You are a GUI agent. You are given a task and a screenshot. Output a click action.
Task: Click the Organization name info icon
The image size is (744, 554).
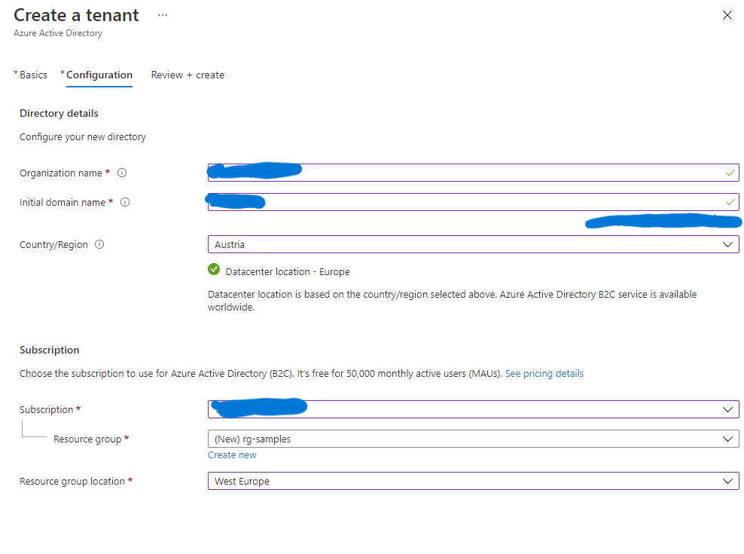point(122,173)
